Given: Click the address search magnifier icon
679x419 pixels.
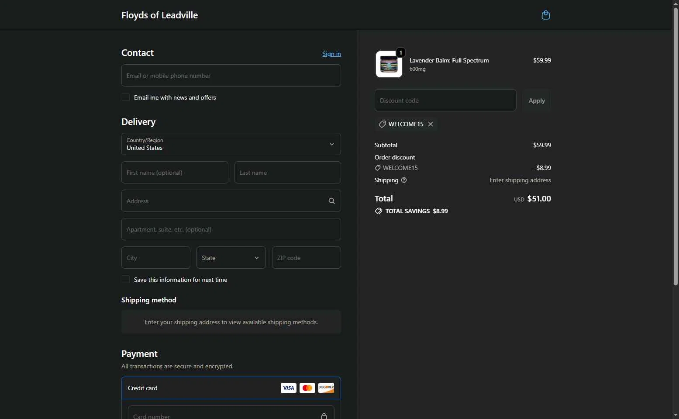Looking at the screenshot, I should coord(332,201).
